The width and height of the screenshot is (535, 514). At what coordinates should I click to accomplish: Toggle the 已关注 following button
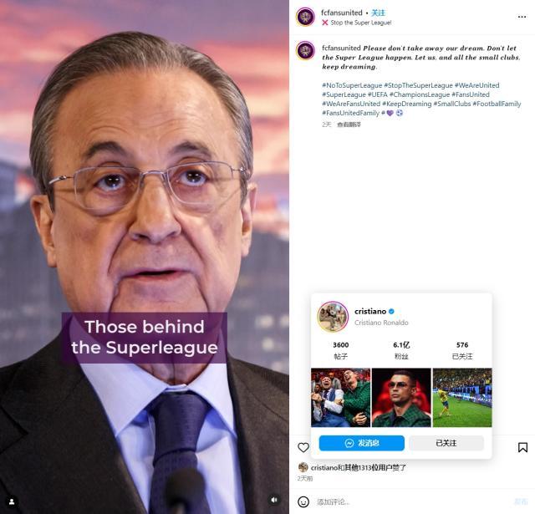pyautogui.click(x=446, y=443)
